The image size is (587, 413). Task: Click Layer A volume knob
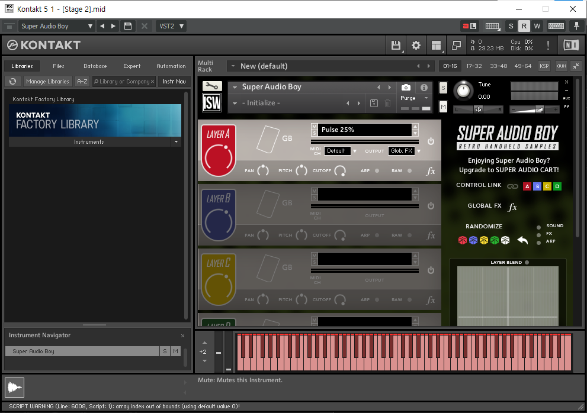click(x=219, y=159)
